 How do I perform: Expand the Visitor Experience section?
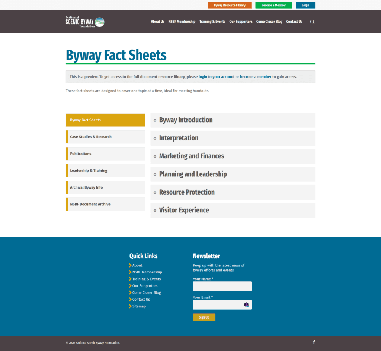(x=184, y=210)
